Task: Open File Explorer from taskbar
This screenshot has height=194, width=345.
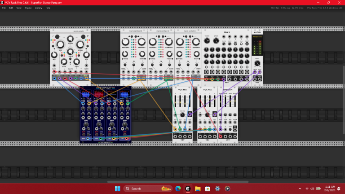Action: (198, 189)
